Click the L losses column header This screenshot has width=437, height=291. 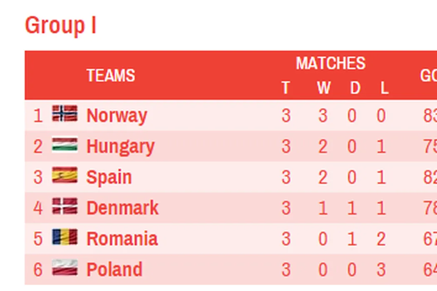384,88
